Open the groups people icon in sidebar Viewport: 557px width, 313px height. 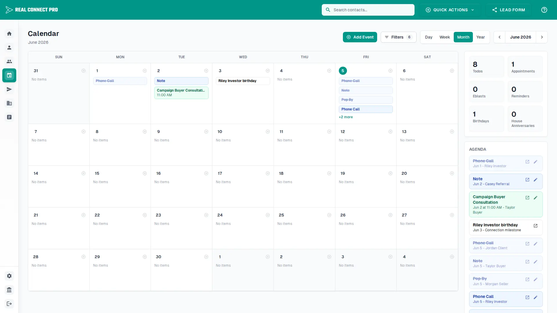(9, 61)
